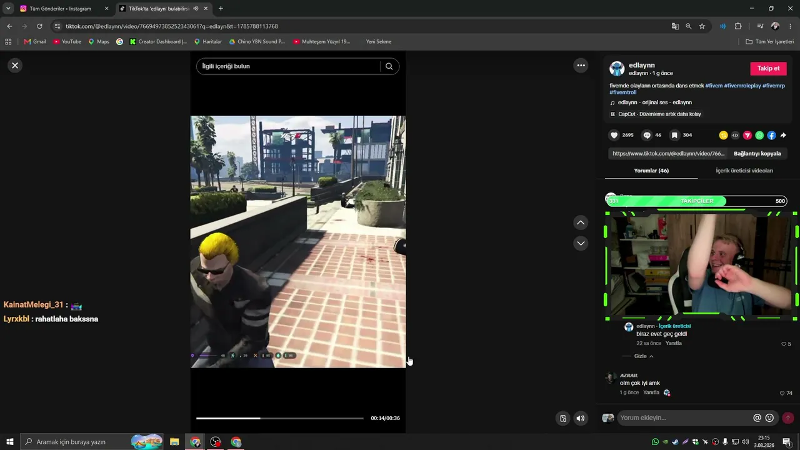
Task: Like the video with heart icon
Action: tap(614, 135)
